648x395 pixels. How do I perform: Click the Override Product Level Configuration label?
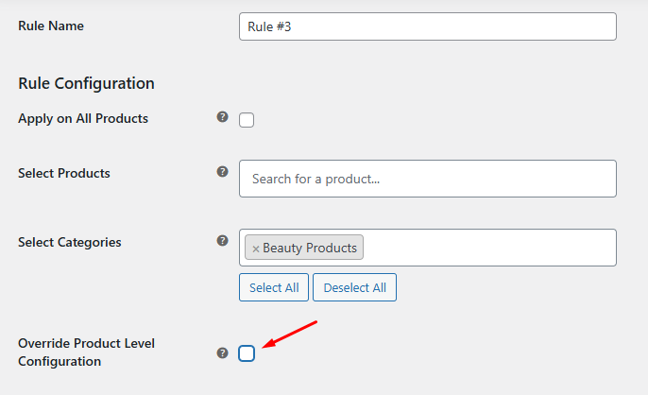coord(86,352)
